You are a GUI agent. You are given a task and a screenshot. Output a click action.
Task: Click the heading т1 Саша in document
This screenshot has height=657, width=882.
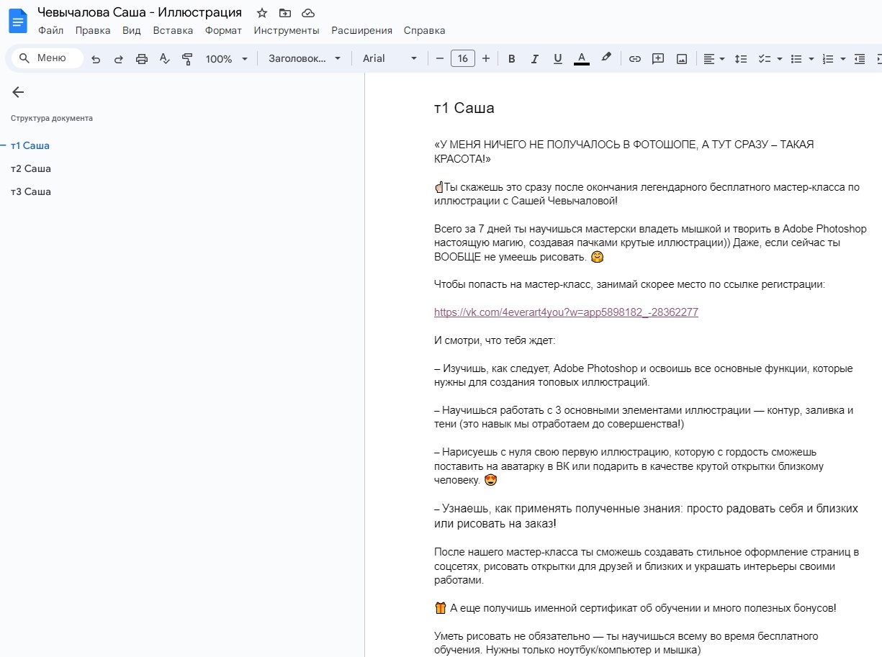point(464,109)
